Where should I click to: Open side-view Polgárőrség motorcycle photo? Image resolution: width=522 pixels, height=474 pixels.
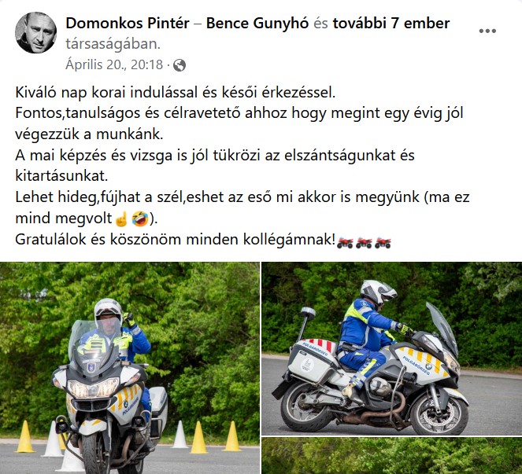(392, 348)
